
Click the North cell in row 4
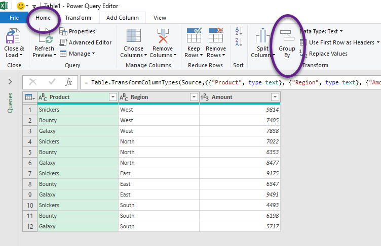coord(159,141)
